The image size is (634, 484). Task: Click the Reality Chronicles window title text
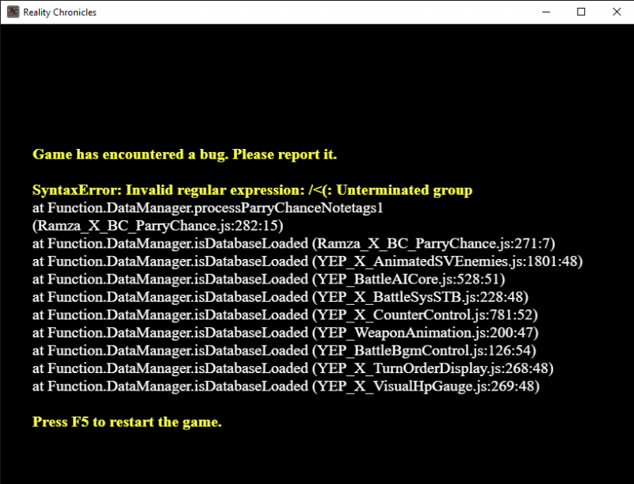(60, 13)
